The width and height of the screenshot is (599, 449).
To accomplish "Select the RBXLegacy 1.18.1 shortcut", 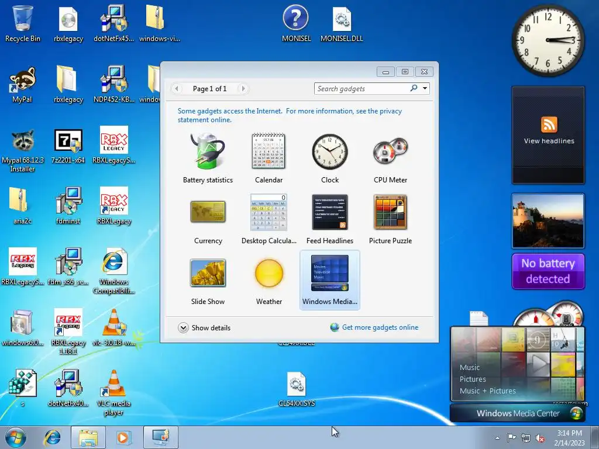I will point(68,331).
